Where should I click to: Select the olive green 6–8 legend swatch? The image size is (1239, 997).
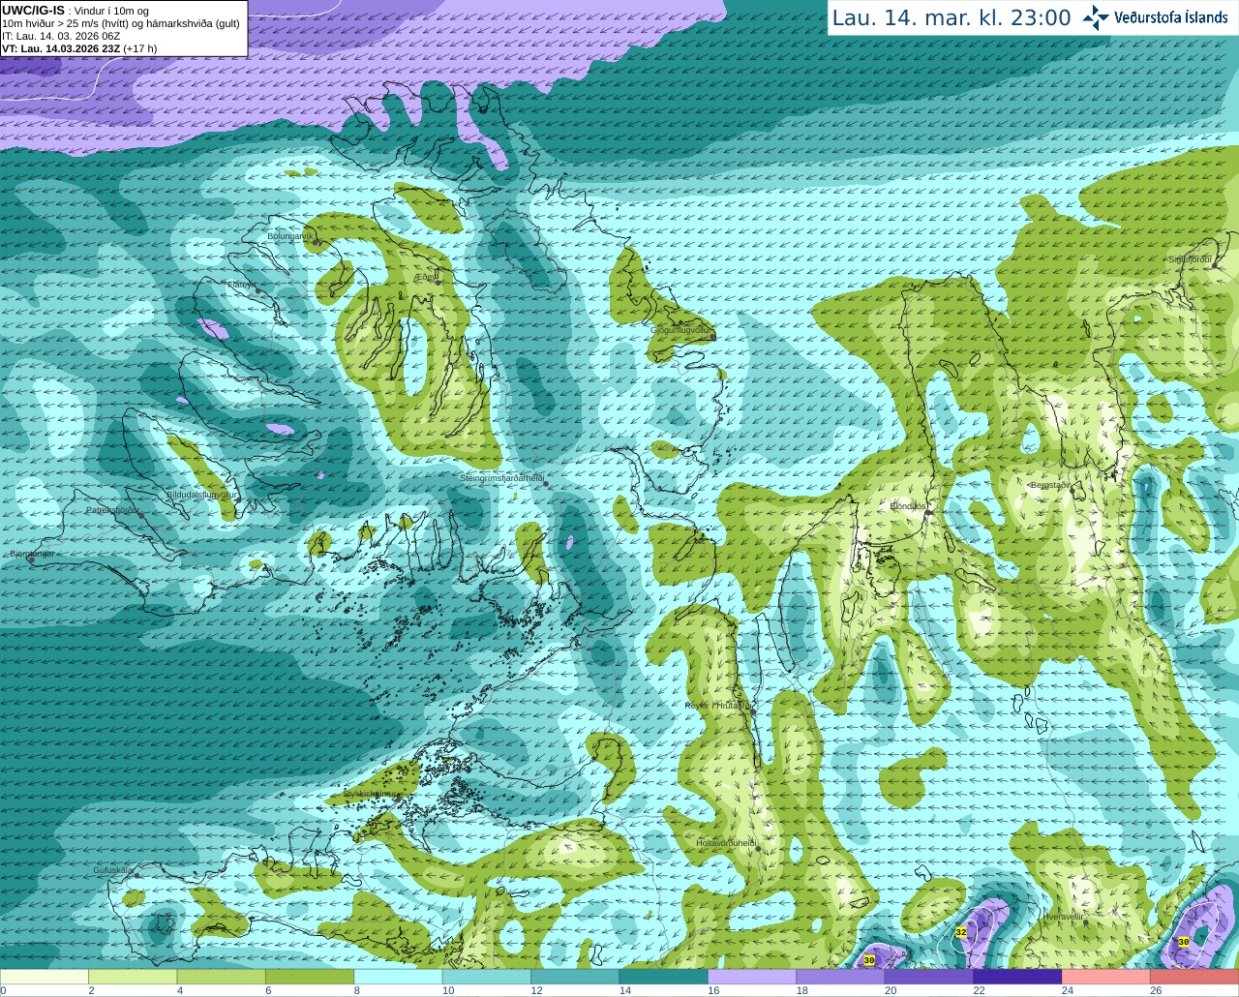[x=310, y=977]
